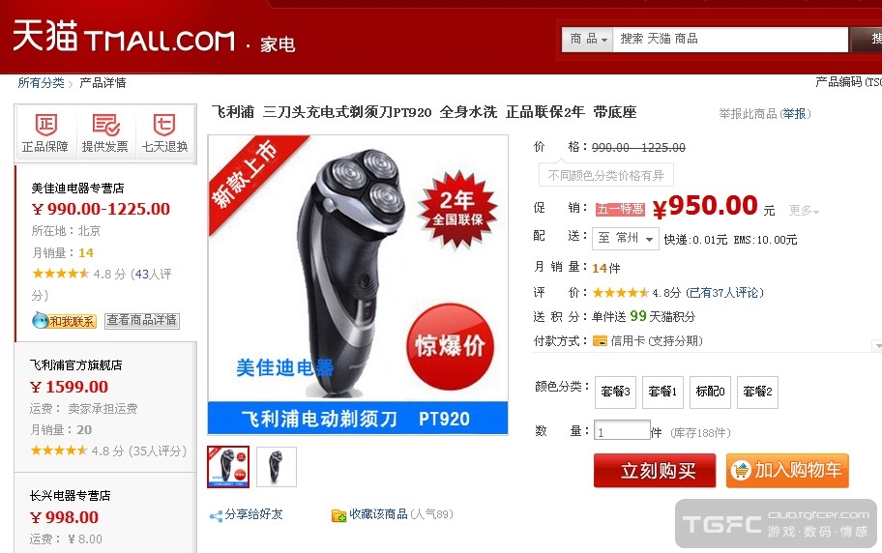Screen dimensions: 882x553
Task: Open the 商品 search category dropdown
Action: (588, 40)
